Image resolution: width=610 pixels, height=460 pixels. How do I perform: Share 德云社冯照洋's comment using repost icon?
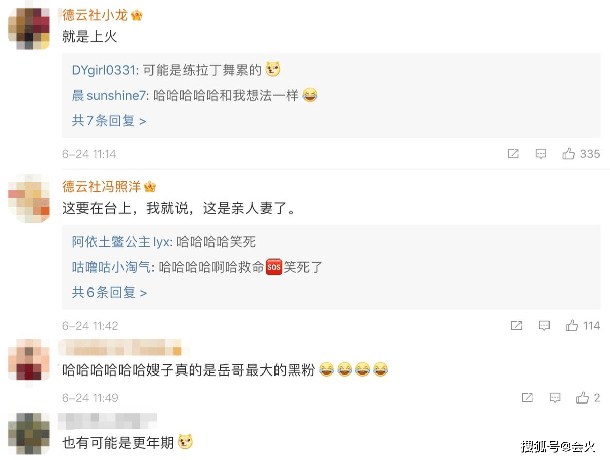pyautogui.click(x=516, y=326)
